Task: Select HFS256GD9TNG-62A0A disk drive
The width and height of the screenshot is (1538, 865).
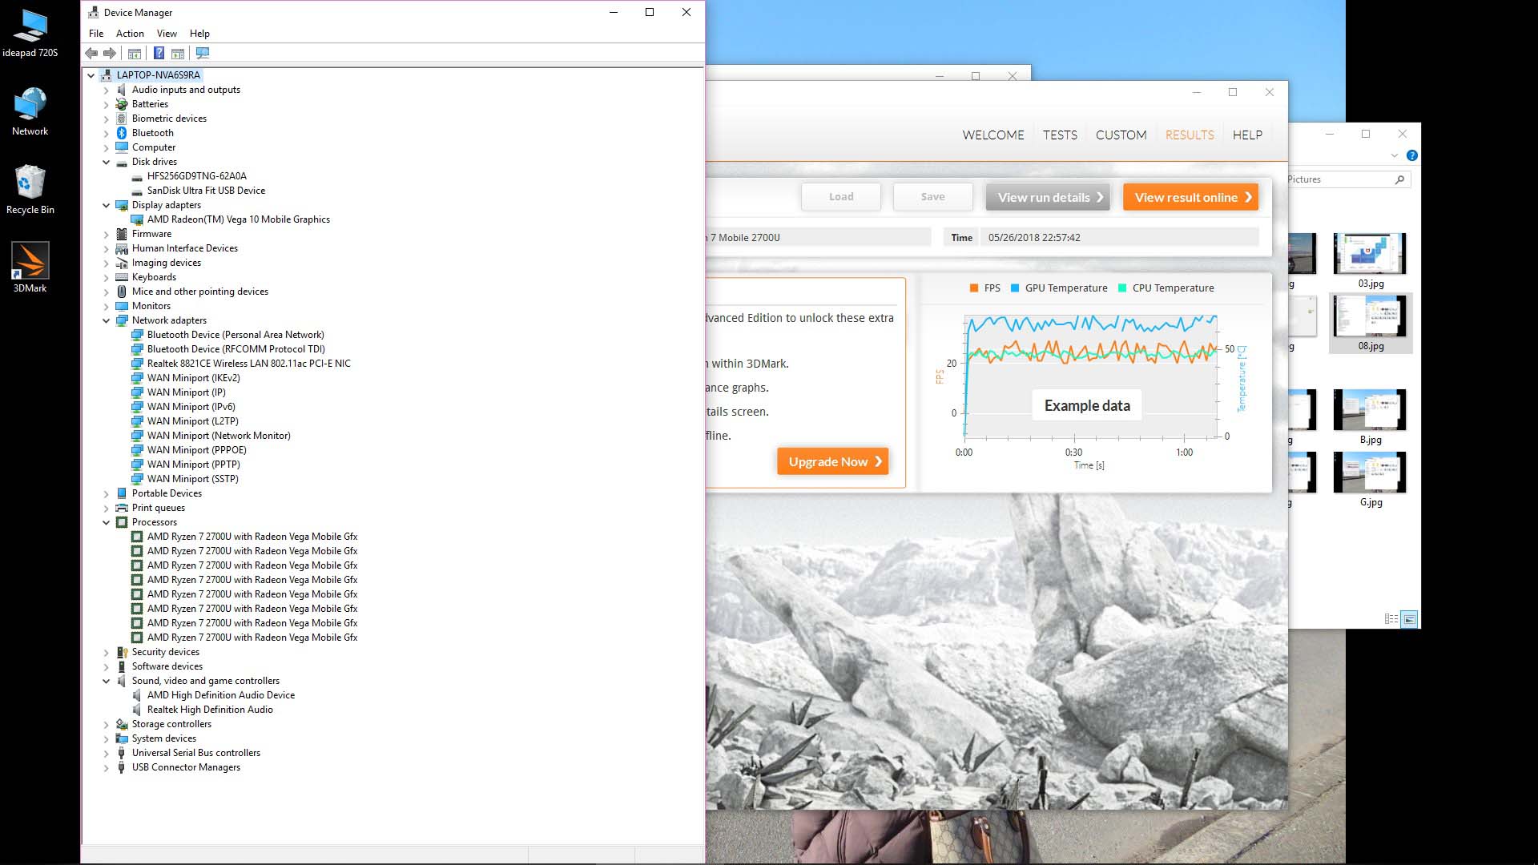Action: click(x=197, y=176)
